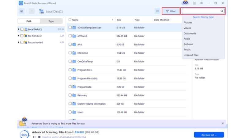245x138 pixels.
Task: Sort by the Size column header
Action: click(x=119, y=20)
